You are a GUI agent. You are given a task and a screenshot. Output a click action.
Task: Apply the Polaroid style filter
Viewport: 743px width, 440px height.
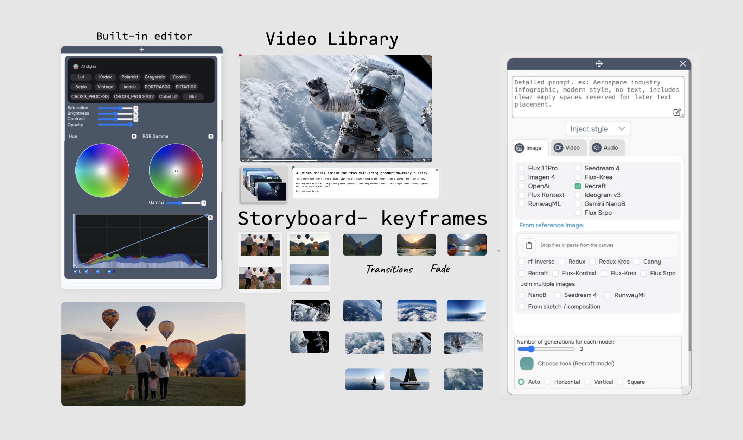click(x=129, y=77)
